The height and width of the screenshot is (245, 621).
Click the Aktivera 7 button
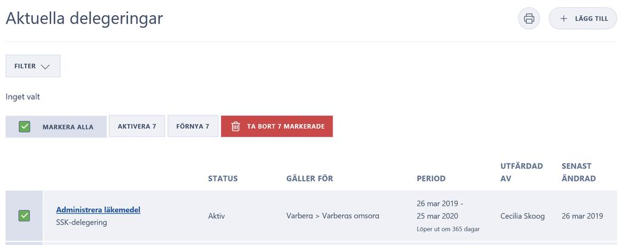[x=137, y=126]
